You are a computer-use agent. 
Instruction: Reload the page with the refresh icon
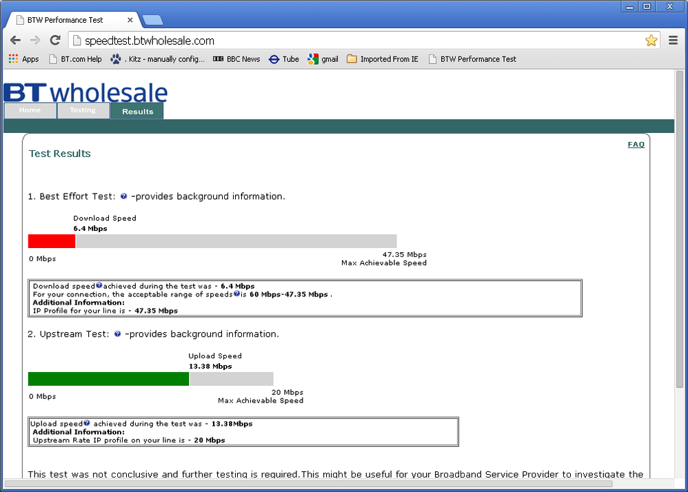55,41
